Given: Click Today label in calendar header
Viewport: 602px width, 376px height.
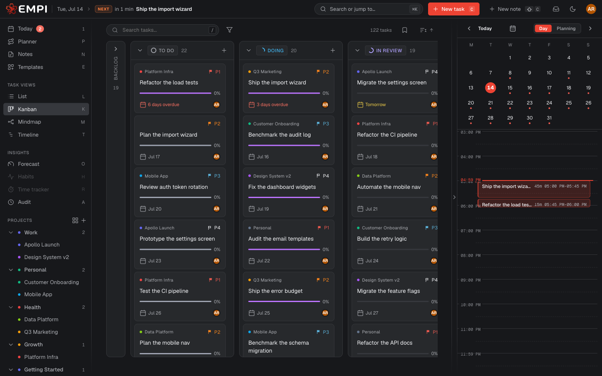Looking at the screenshot, I should click(x=485, y=28).
